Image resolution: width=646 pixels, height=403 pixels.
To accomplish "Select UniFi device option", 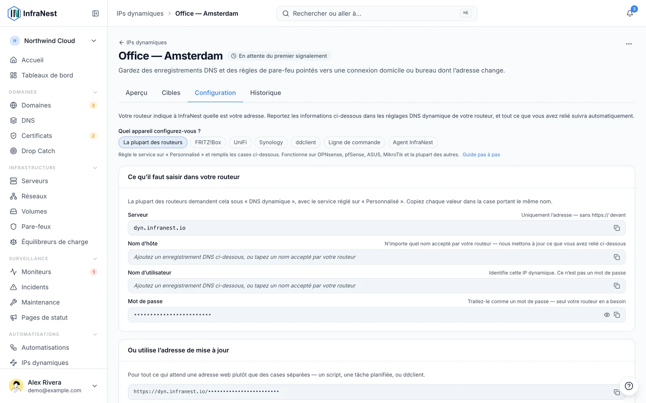I will click(240, 142).
